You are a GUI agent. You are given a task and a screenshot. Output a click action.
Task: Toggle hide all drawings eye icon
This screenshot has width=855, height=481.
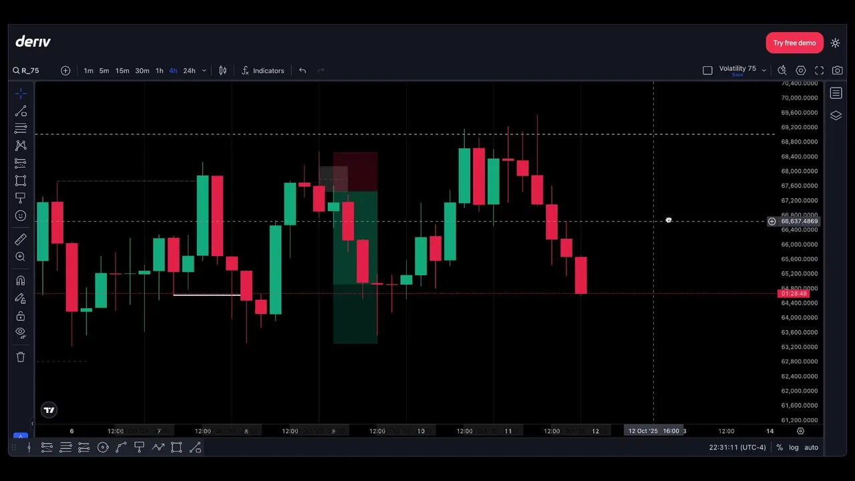pos(21,332)
